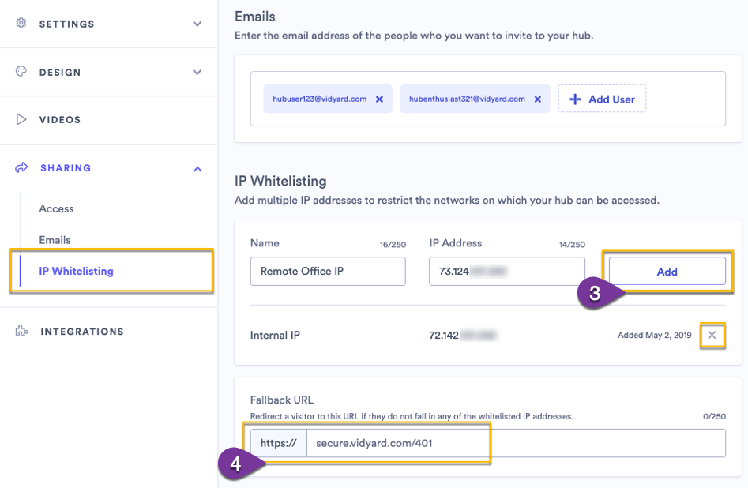Click the plus icon in Add User

[575, 99]
